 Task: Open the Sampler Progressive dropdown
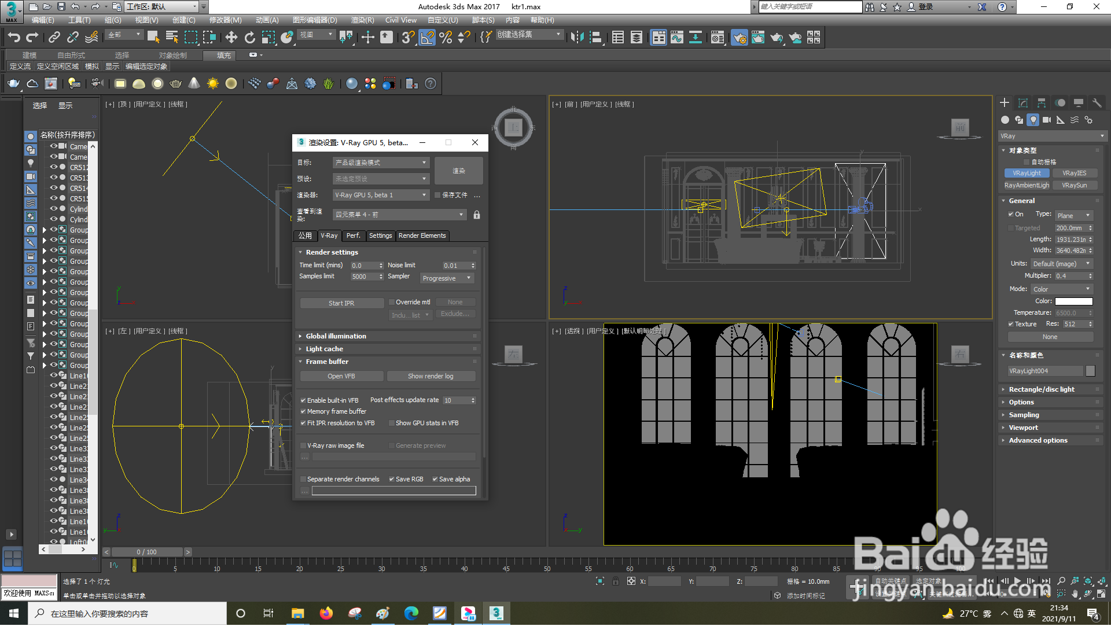(x=447, y=278)
